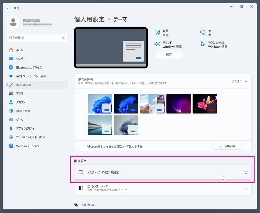This screenshot has height=213, width=260.
Task: Open the サウンド sound speaker icon
Action: point(157,44)
